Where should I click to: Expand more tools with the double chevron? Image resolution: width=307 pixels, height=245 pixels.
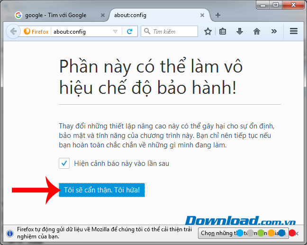(x=274, y=31)
